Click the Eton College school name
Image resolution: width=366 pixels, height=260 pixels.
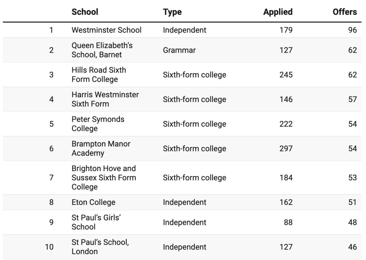coord(93,203)
